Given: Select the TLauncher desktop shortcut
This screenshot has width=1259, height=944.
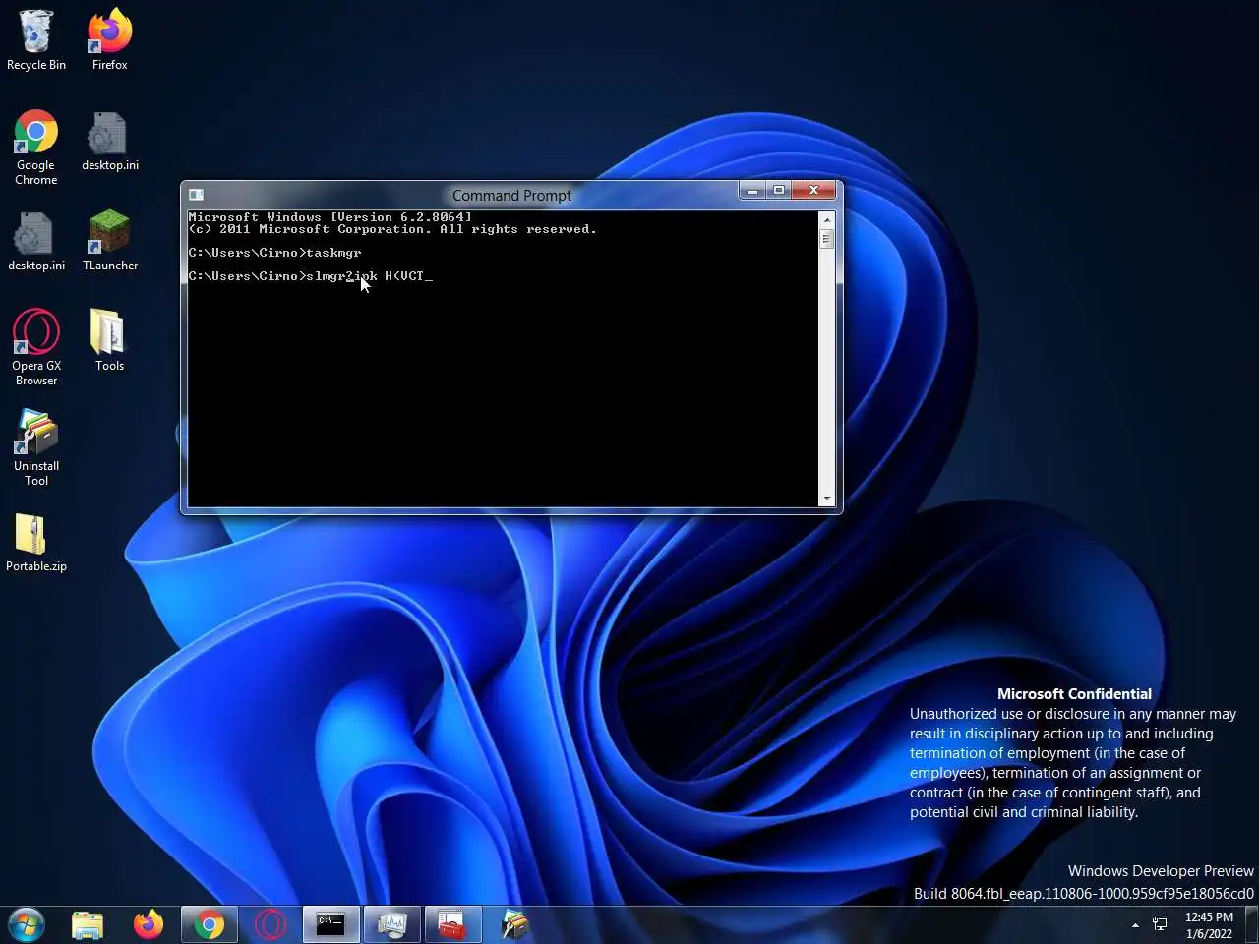Looking at the screenshot, I should [109, 241].
